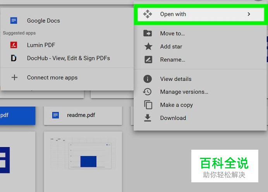Click the Google Docs blue icon

point(14,21)
